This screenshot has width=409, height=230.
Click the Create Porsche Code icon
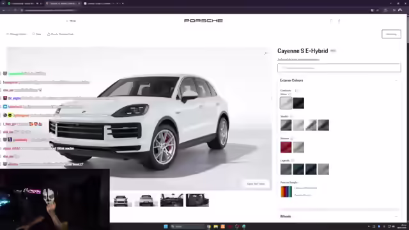[49, 34]
